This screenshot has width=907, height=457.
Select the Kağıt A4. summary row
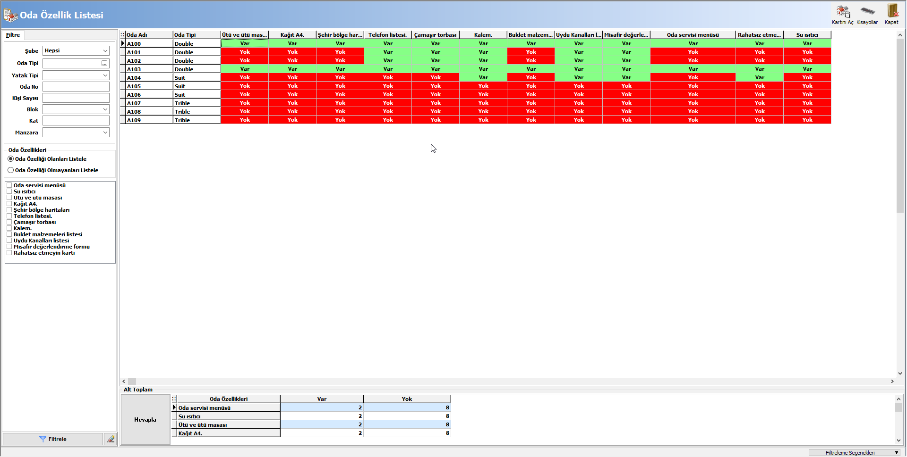click(x=311, y=433)
